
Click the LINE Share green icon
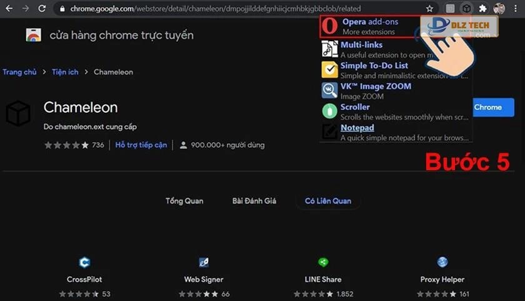point(323,262)
